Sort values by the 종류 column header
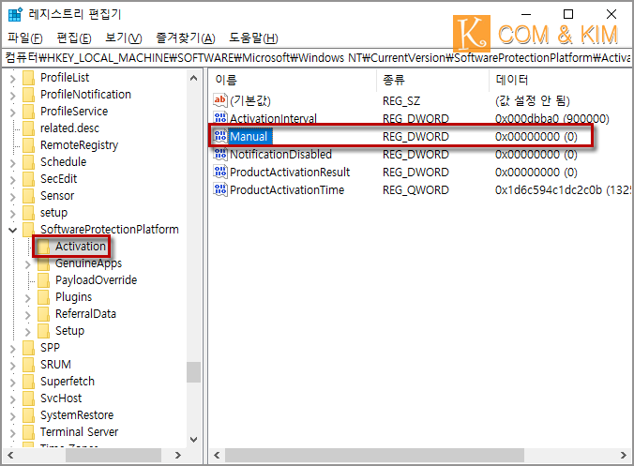Image resolution: width=634 pixels, height=466 pixels. [x=433, y=80]
